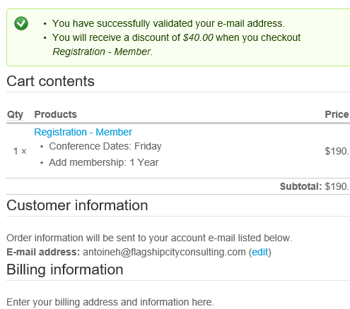Click the Customer information heading
Screen dimensions: 350x309
pos(77,205)
